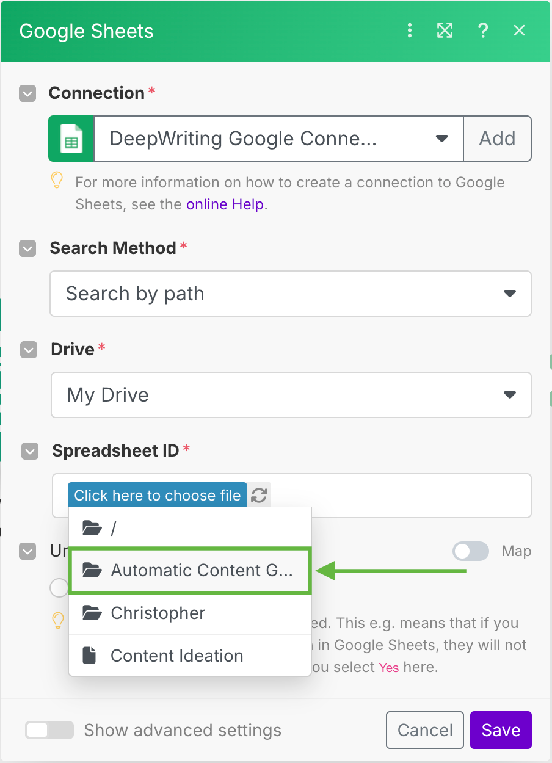552x763 pixels.
Task: Open help with the question mark icon
Action: coord(483,31)
